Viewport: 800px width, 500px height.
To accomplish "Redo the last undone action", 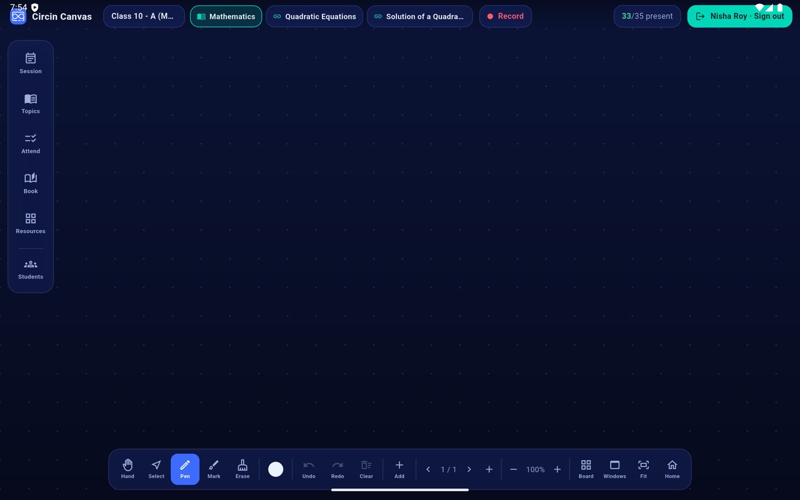I will tap(337, 469).
